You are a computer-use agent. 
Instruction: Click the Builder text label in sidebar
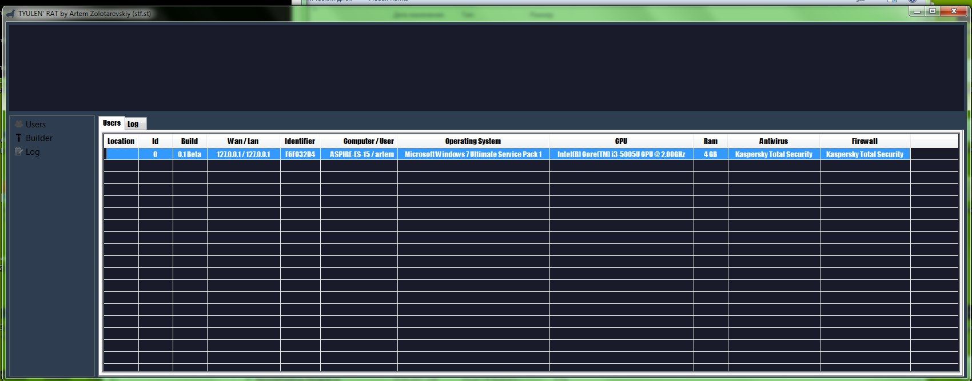pyautogui.click(x=39, y=138)
